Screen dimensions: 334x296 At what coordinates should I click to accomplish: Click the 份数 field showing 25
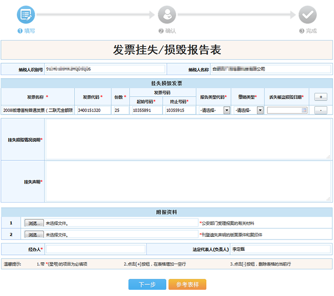tap(121, 110)
